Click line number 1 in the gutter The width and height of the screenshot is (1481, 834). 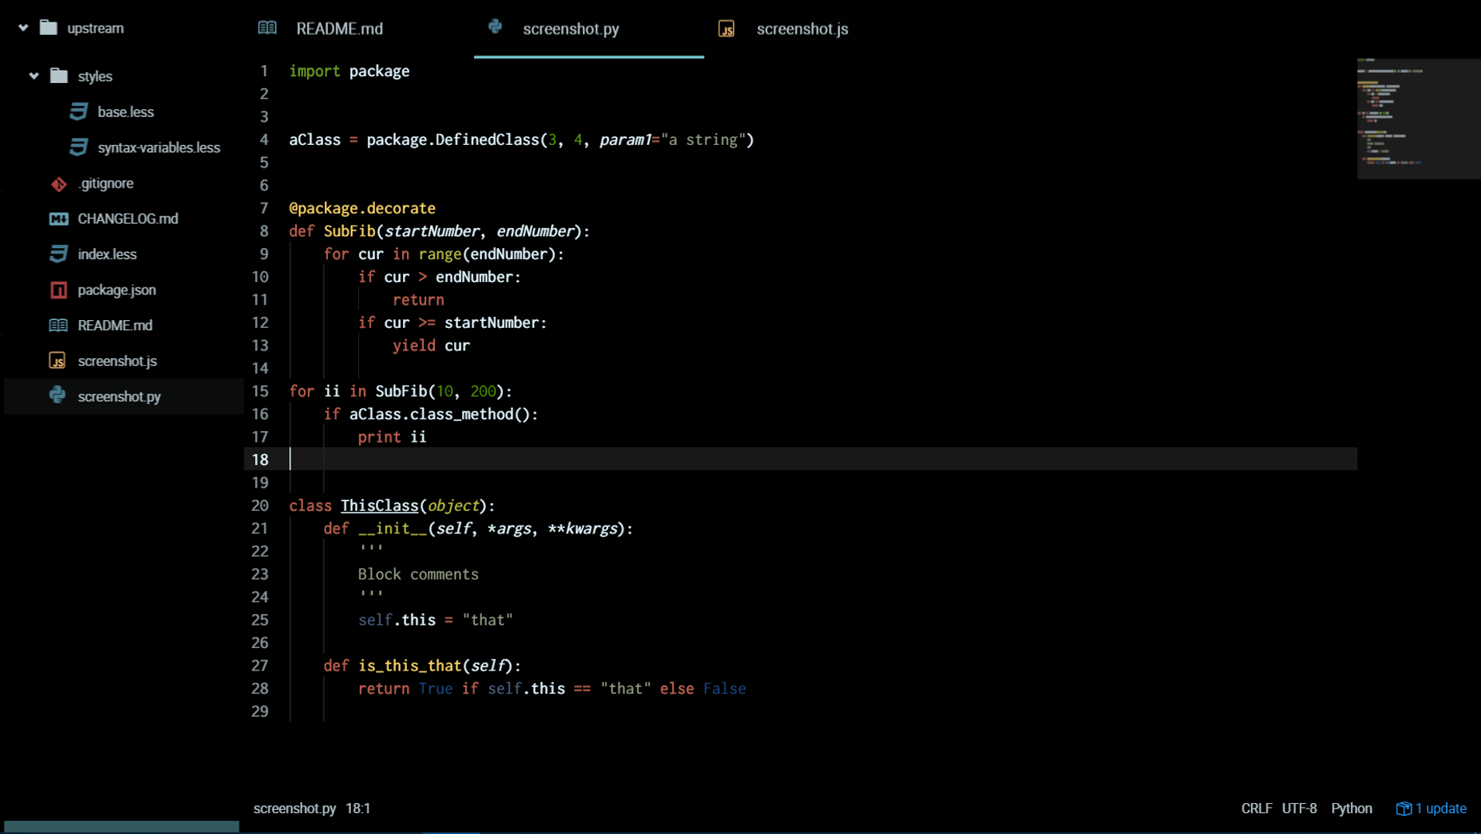pos(264,71)
